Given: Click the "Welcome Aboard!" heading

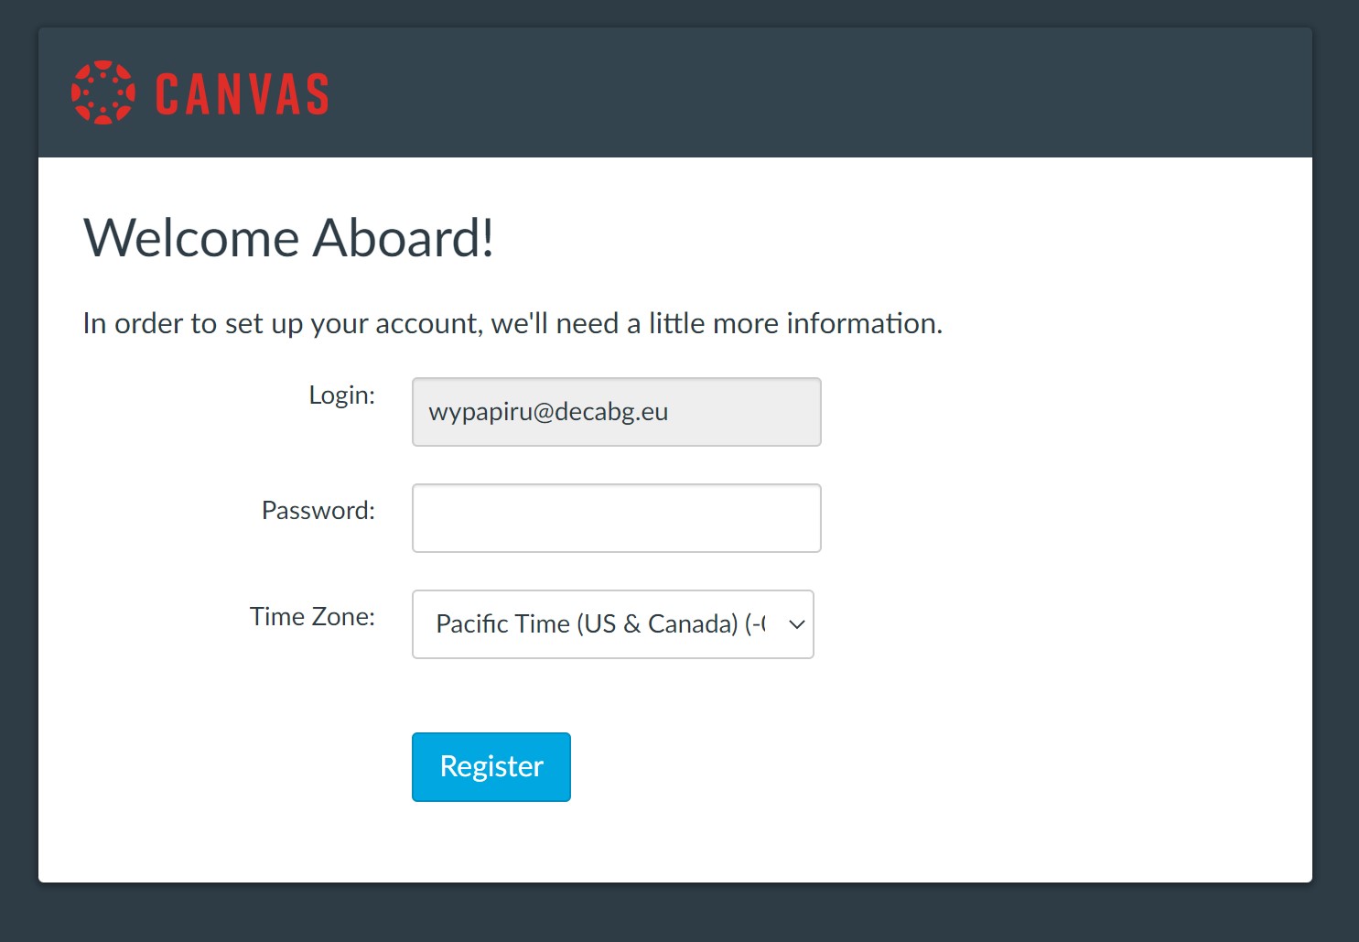Looking at the screenshot, I should (x=289, y=238).
